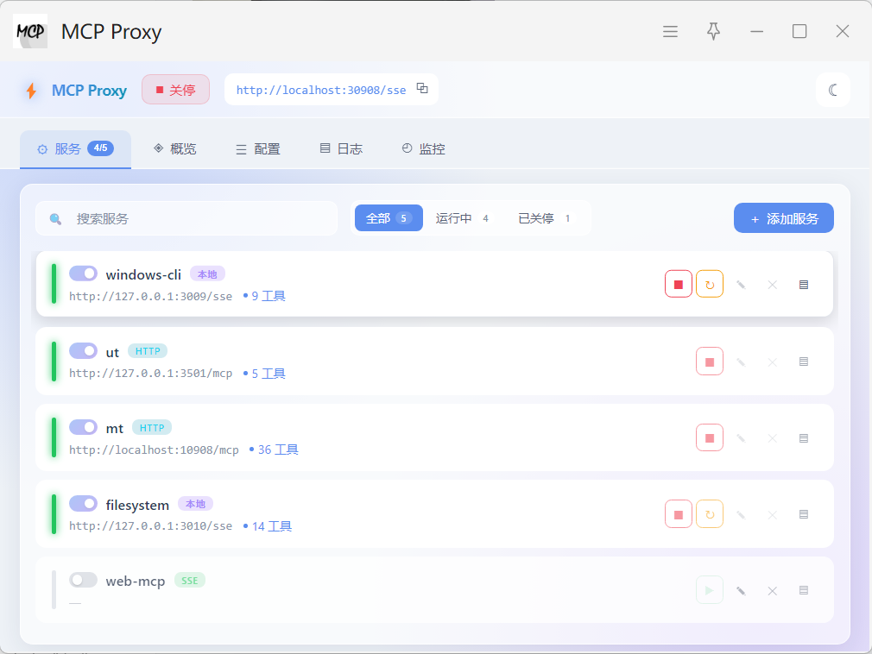Image resolution: width=872 pixels, height=654 pixels.
Task: Toggle the filesystem service switch
Action: tap(83, 503)
